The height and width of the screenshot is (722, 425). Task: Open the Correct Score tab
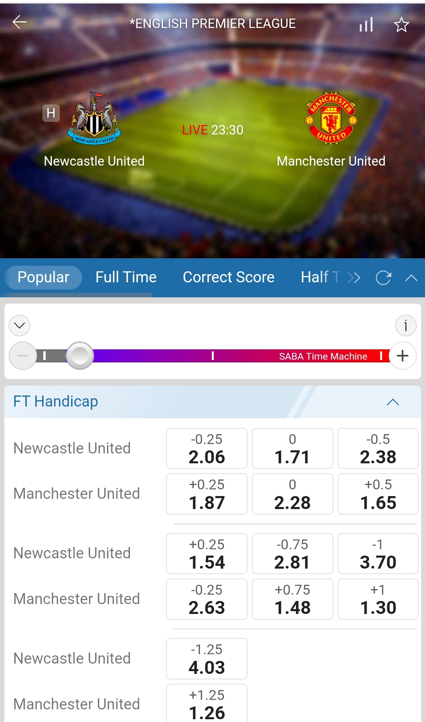point(228,277)
